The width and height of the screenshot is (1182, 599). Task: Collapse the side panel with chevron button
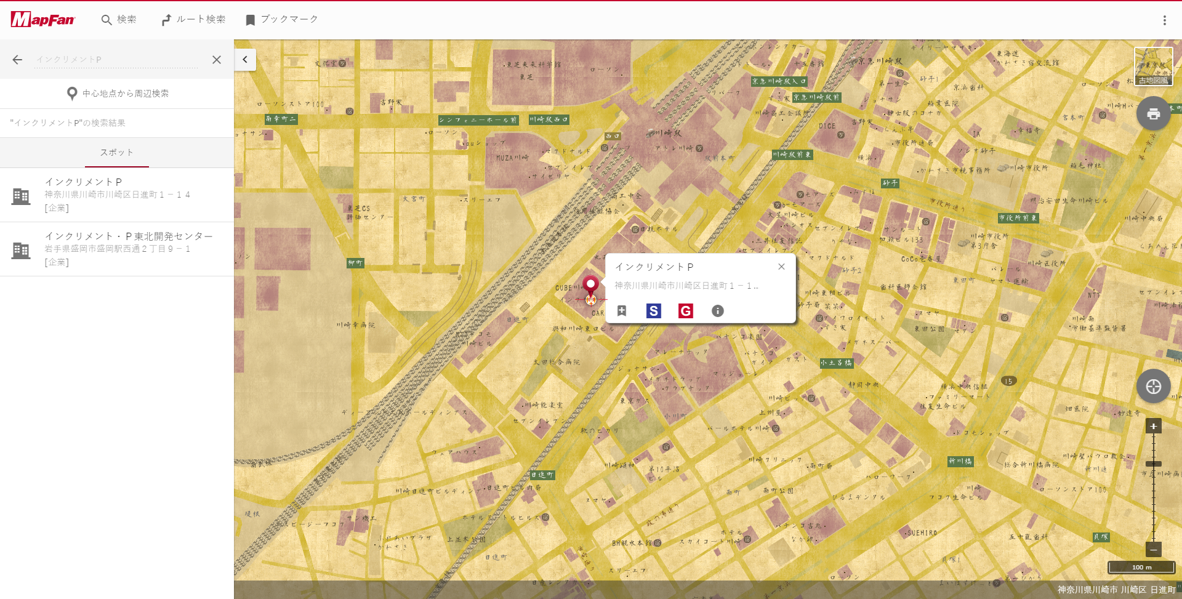[245, 60]
